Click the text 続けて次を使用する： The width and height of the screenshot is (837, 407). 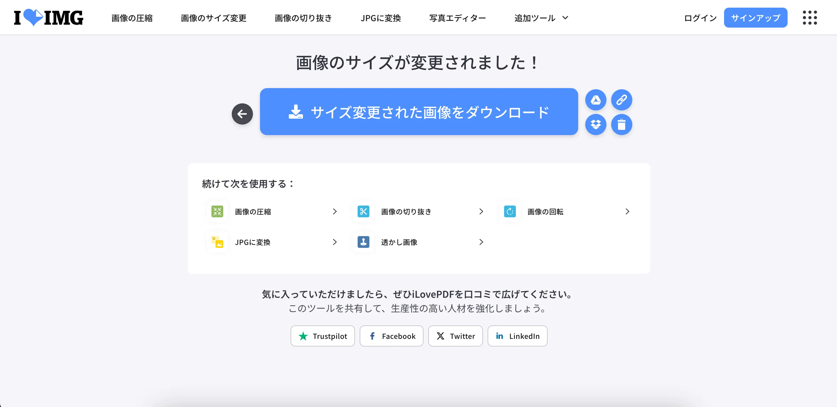click(248, 184)
